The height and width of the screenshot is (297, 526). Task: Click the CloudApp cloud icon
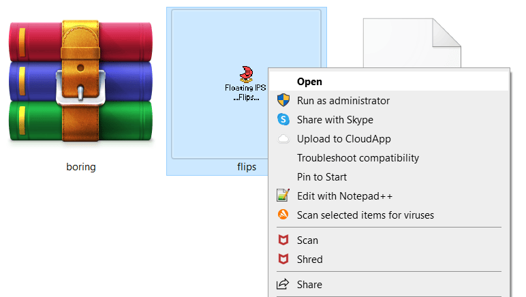click(x=283, y=139)
